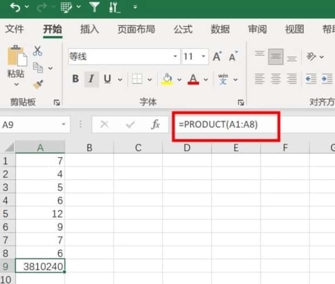Image resolution: width=335 pixels, height=284 pixels.
Task: Open the 文件 menu
Action: pos(15,29)
